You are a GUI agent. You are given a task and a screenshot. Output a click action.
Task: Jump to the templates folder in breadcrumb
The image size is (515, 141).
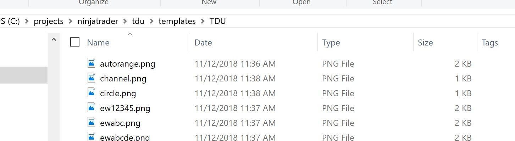pos(177,21)
